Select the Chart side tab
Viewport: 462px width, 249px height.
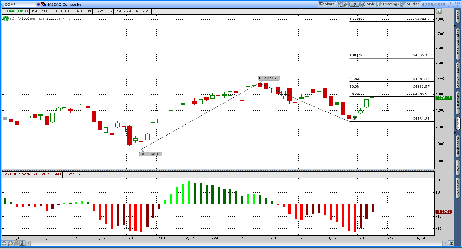point(458,123)
